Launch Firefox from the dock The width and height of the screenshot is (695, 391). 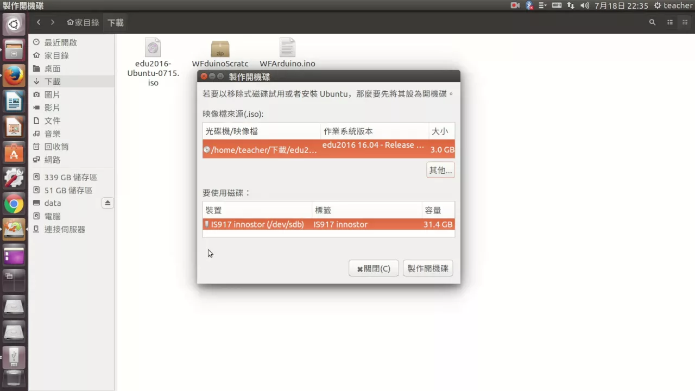[x=14, y=75]
